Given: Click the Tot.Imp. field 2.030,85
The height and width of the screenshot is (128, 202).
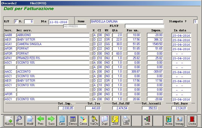Looking at the screenshot, I should [66, 108].
